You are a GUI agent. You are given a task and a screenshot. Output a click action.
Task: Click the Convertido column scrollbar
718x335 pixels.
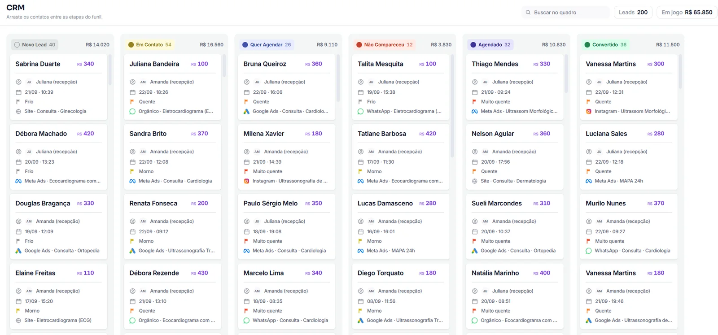point(680,72)
